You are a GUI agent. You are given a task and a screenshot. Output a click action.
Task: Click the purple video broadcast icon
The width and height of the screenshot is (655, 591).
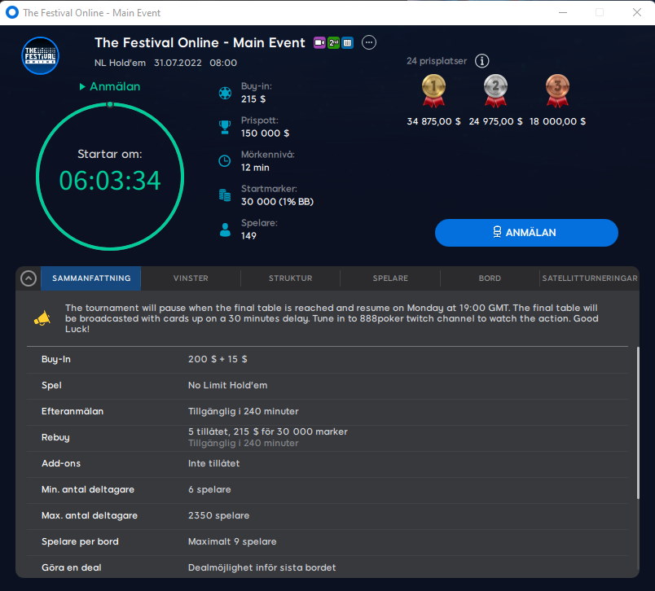click(319, 43)
